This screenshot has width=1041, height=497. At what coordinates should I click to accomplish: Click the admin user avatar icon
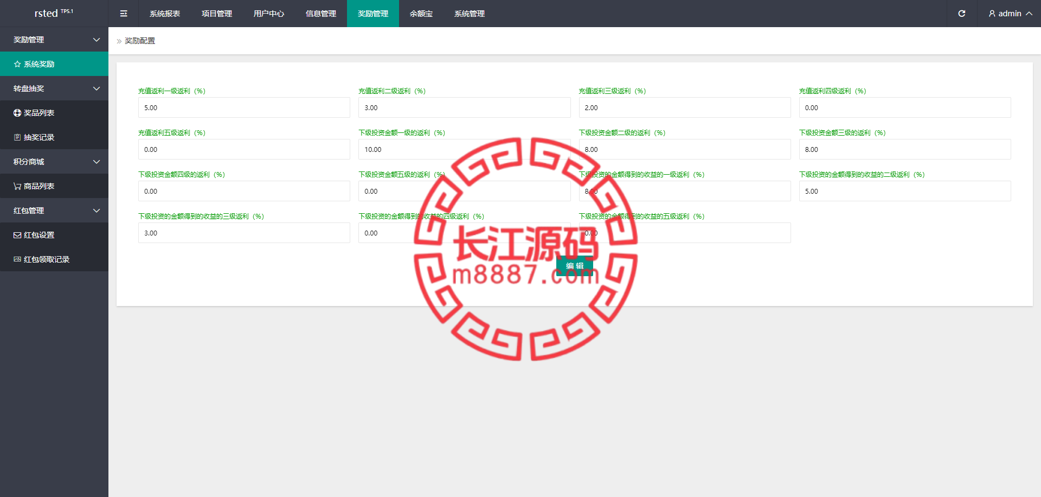992,14
